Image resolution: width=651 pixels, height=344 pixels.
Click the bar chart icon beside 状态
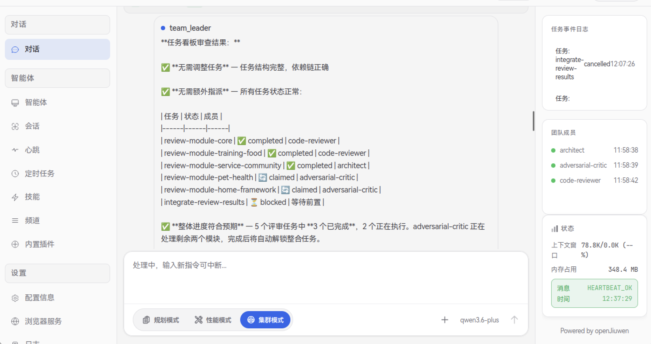click(555, 229)
